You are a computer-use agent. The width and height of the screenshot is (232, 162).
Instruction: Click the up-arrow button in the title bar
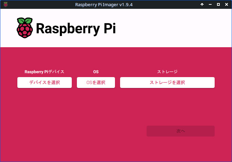(202, 4)
